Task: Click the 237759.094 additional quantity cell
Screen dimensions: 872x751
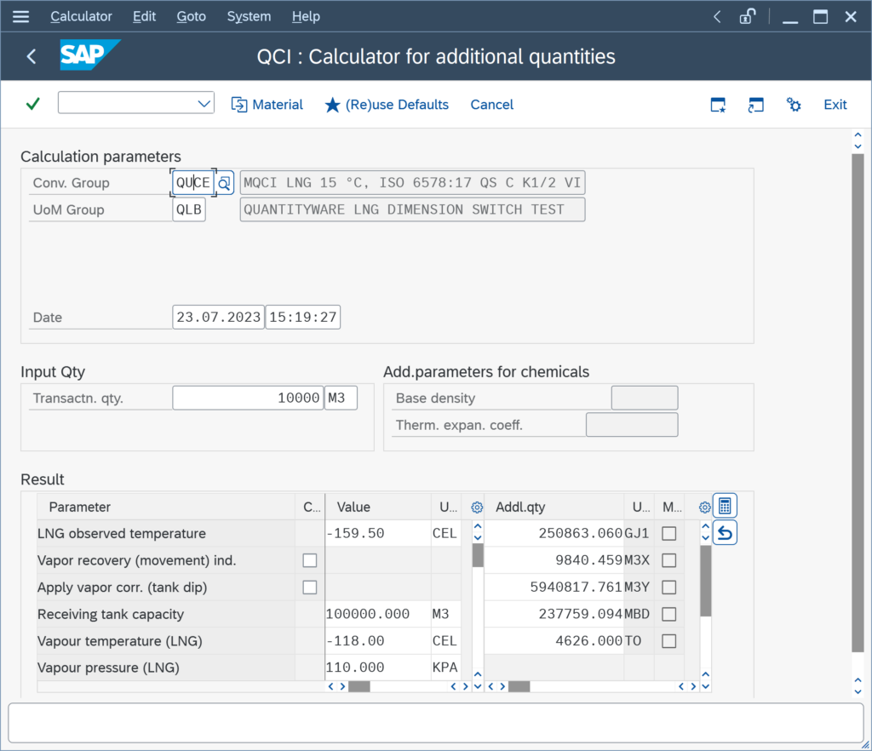Action: (554, 614)
